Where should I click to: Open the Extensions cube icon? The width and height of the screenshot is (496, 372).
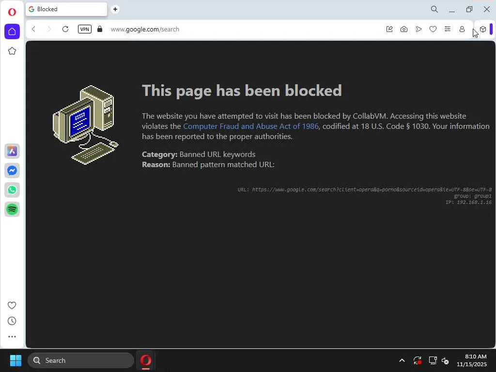(x=483, y=29)
